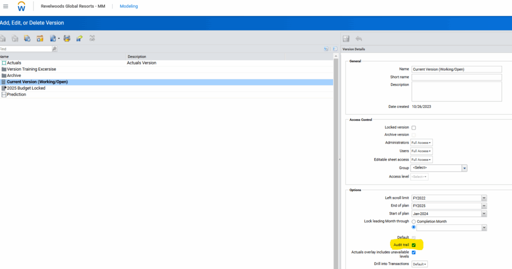Select the 2025 Budget Locked version
Screen dimensions: 512x269
coord(26,88)
